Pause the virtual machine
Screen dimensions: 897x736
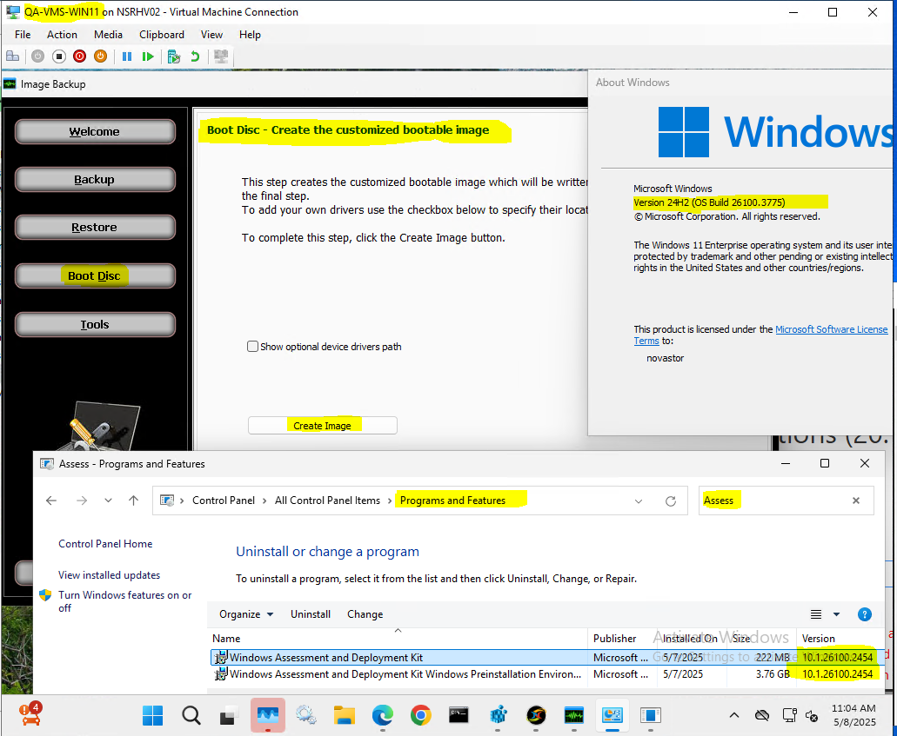pos(127,56)
